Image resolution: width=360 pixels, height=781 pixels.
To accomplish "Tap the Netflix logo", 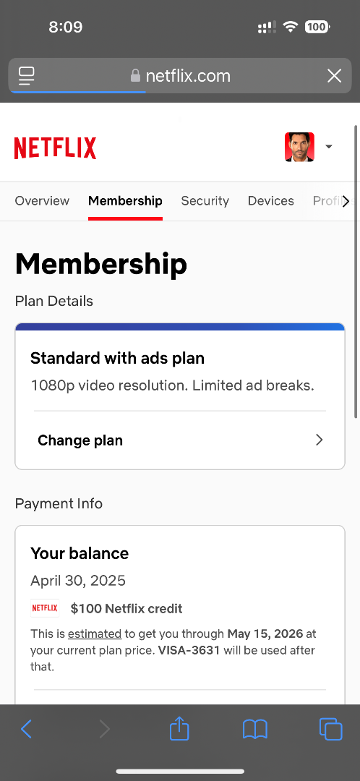I will click(55, 148).
